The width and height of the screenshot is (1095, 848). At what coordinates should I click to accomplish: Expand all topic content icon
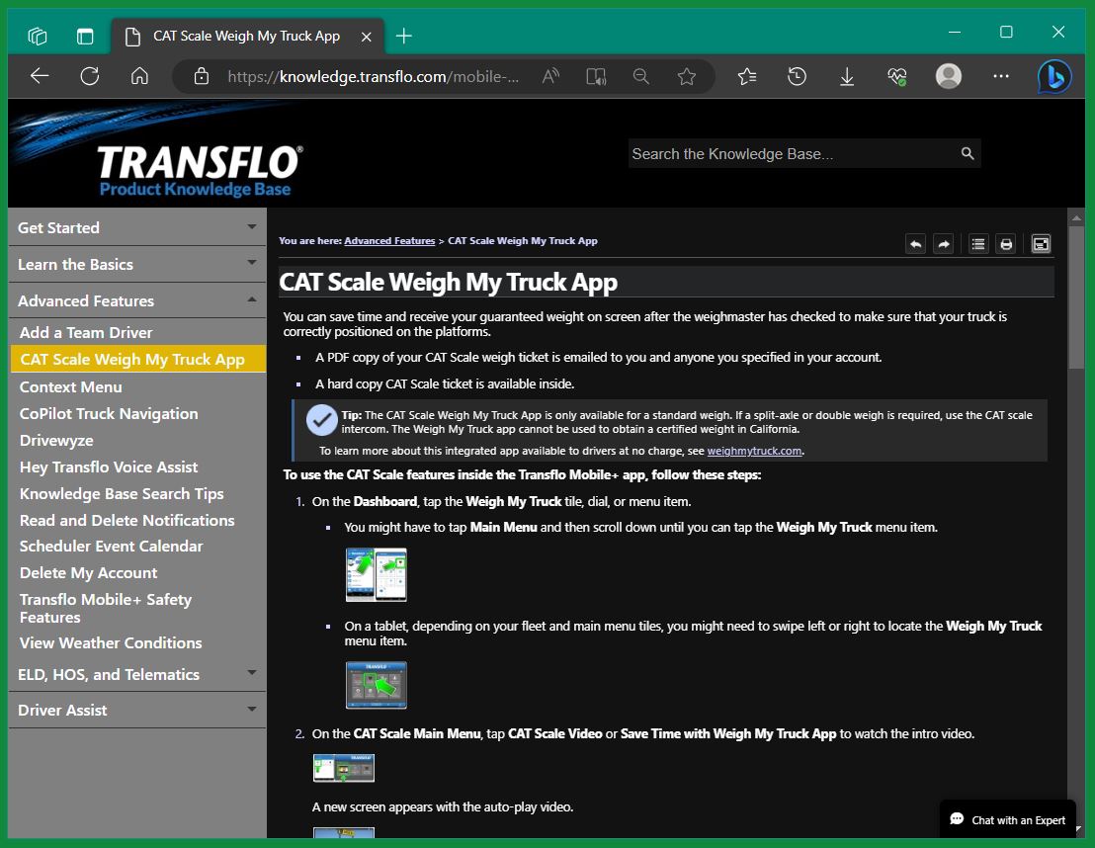(x=977, y=244)
